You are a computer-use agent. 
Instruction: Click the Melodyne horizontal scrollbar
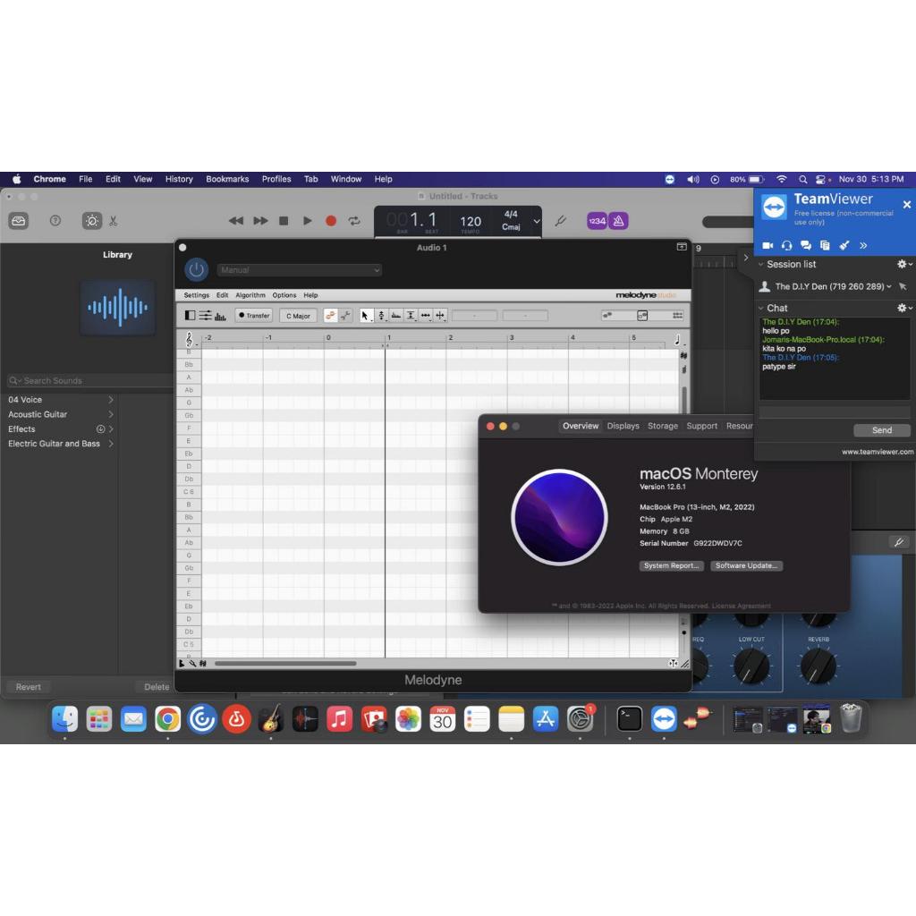pos(285,664)
